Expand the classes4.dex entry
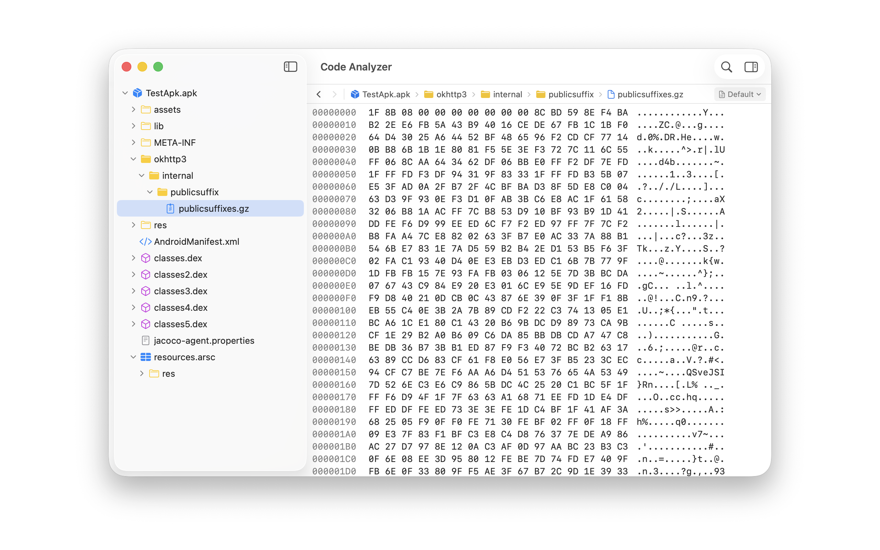Image resolution: width=880 pixels, height=550 pixels. [133, 307]
